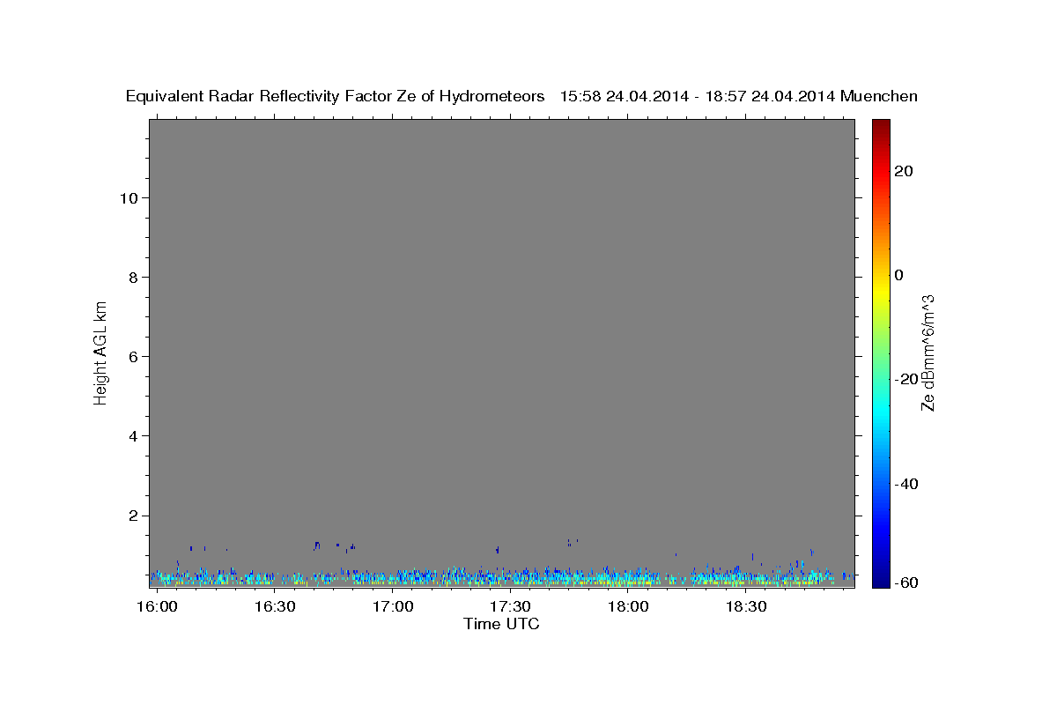The width and height of the screenshot is (1057, 705).
Task: Click the 18:00 time tick label
Action: coord(628,607)
